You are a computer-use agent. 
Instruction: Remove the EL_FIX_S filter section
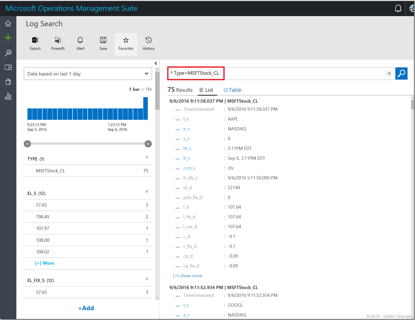(147, 279)
